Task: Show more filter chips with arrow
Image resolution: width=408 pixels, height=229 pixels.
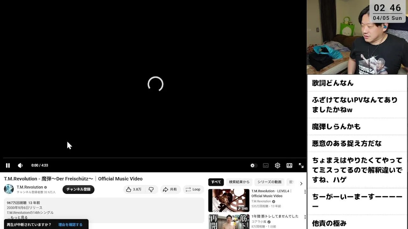Action: (301, 184)
